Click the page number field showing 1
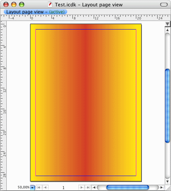 pyautogui.click(x=63, y=188)
